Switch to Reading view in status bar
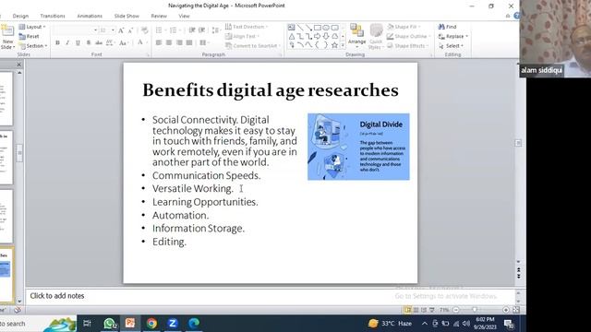591x332 pixels. pos(424,310)
